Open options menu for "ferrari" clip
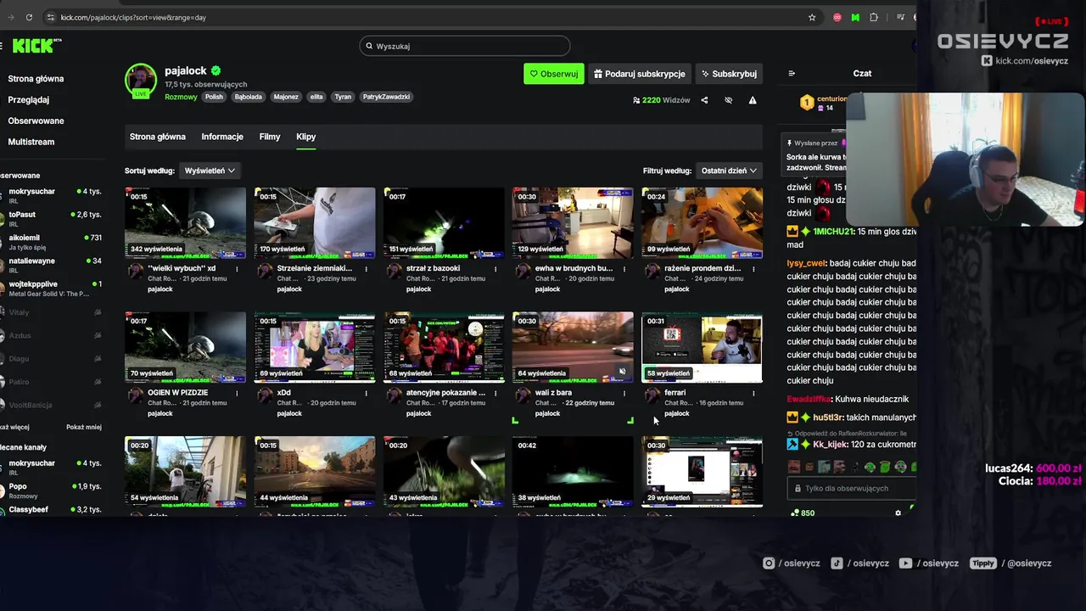The height and width of the screenshot is (611, 1086). (x=753, y=394)
